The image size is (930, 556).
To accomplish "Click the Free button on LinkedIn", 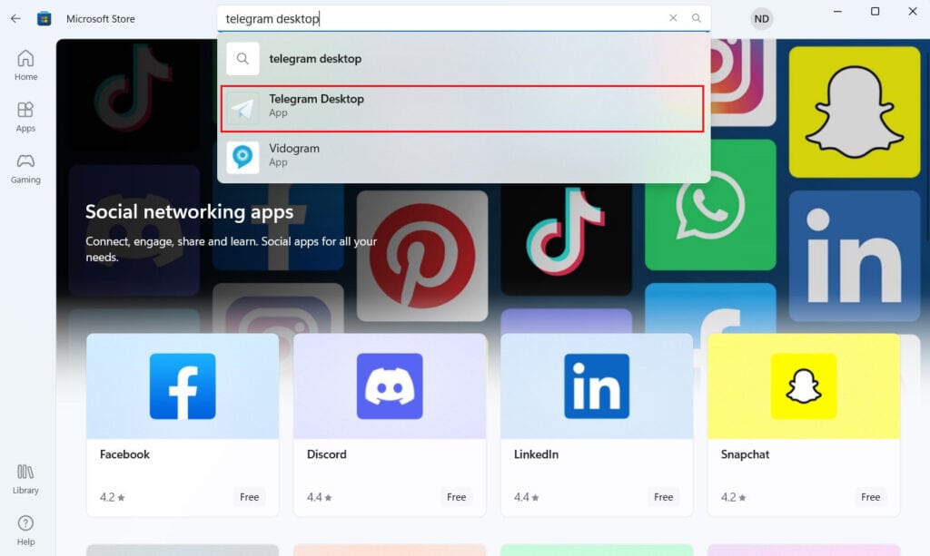I will pos(663,497).
